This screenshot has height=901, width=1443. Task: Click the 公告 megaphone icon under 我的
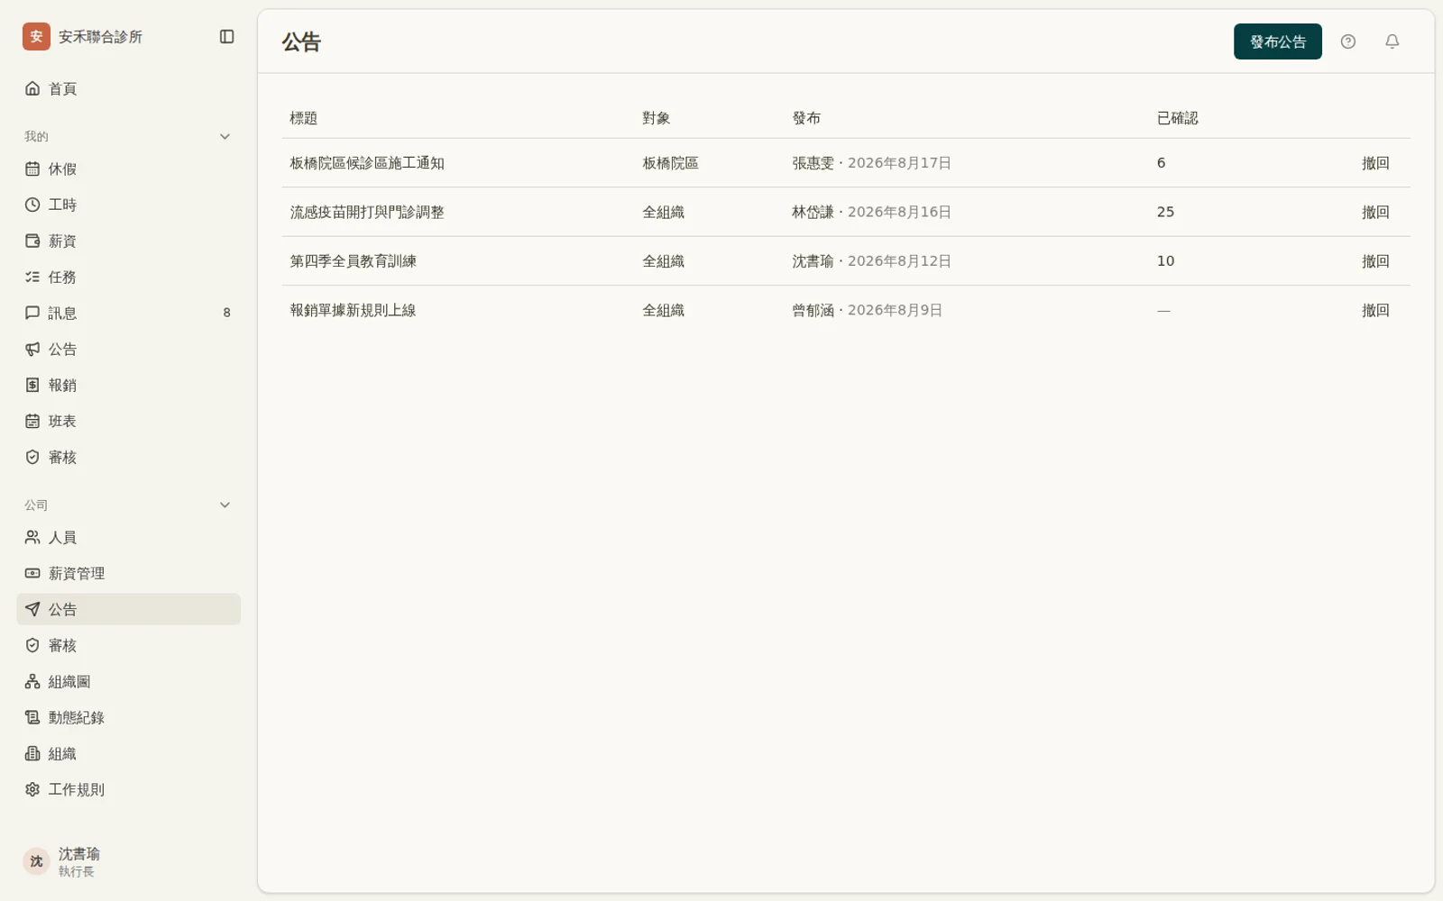32,349
